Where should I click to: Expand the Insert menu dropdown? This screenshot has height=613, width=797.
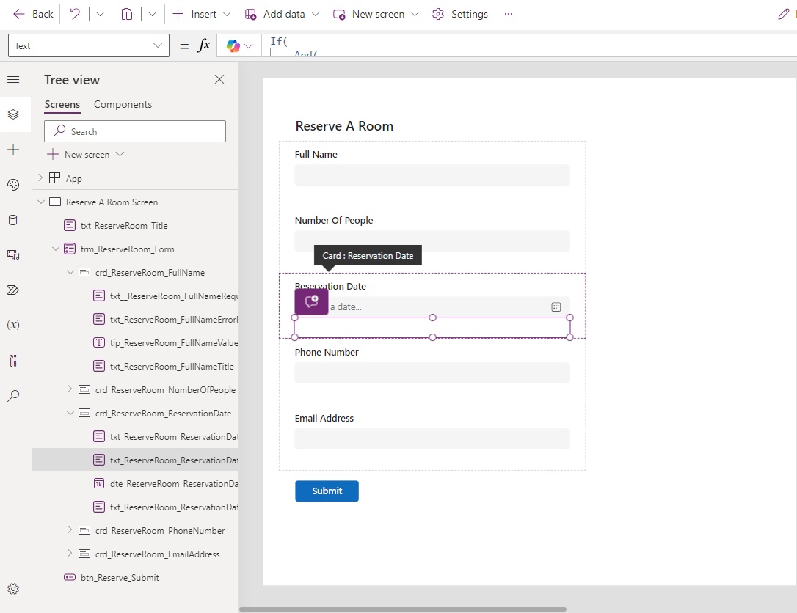point(226,14)
